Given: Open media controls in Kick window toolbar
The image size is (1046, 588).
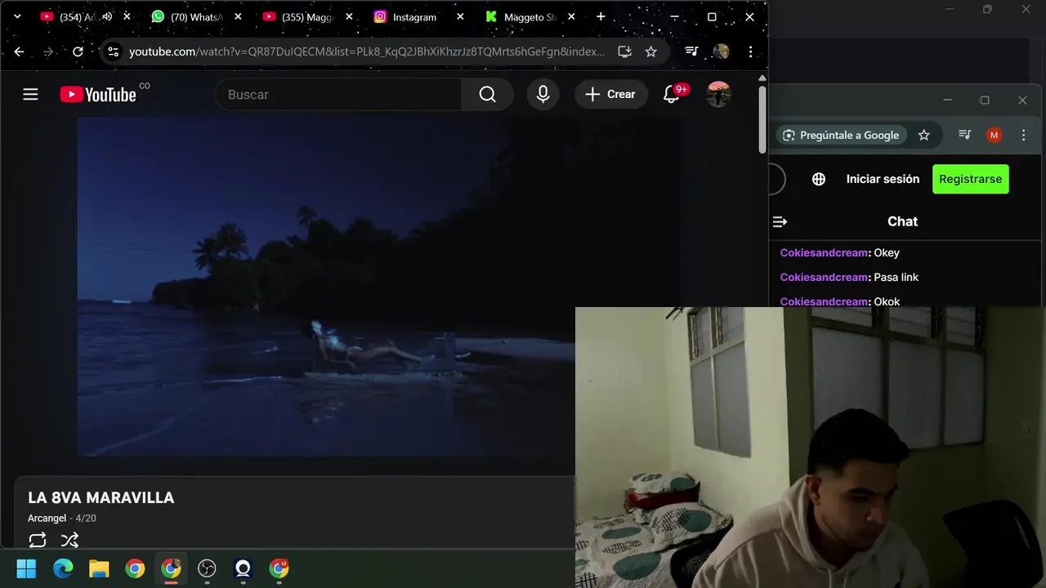Looking at the screenshot, I should coord(964,136).
